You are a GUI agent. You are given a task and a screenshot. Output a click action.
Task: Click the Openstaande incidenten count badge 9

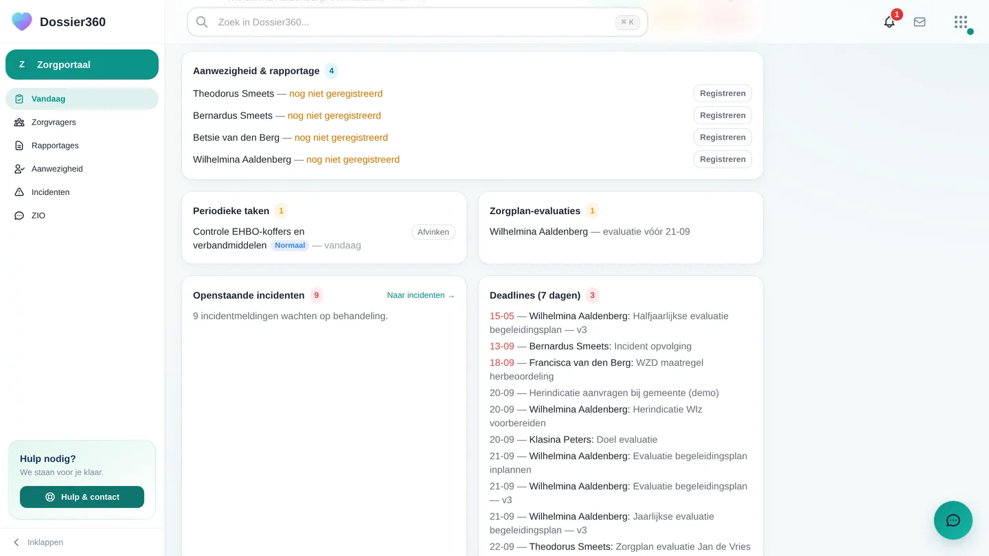(317, 295)
